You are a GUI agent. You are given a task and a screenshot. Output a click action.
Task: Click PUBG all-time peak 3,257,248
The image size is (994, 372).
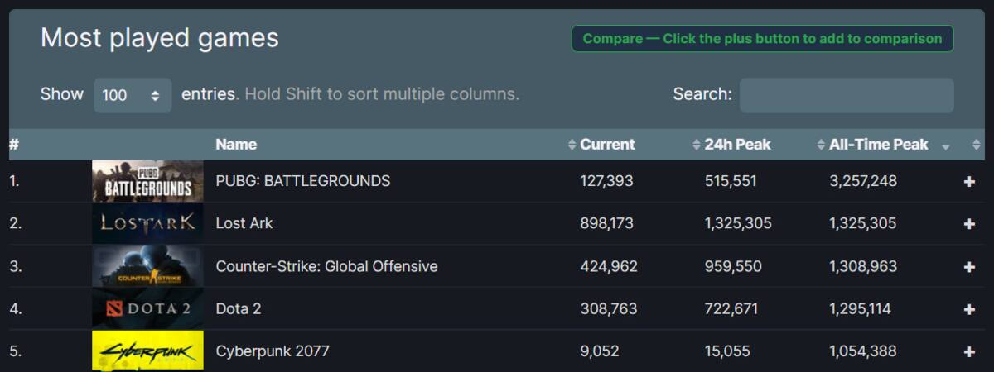pyautogui.click(x=863, y=181)
